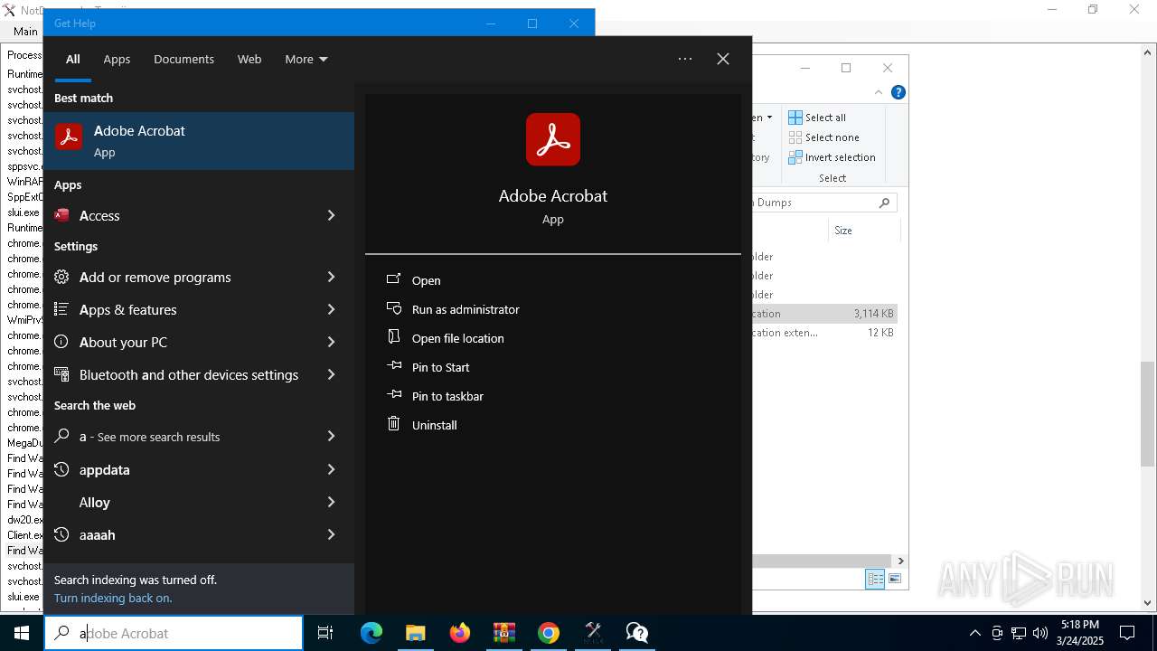Click the search magnifier icon beside 'a - See more'

pyautogui.click(x=61, y=436)
